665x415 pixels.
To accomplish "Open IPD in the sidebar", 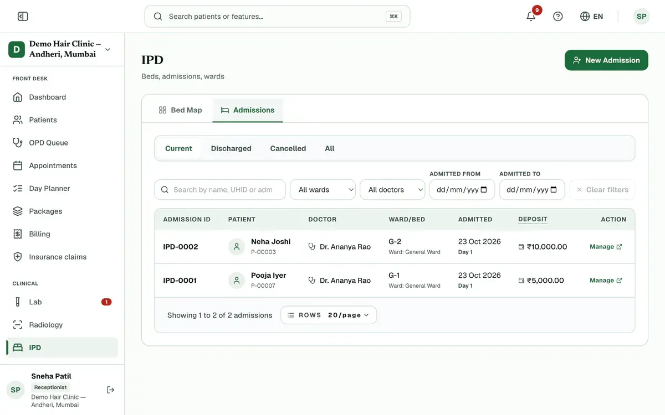I will (62, 347).
